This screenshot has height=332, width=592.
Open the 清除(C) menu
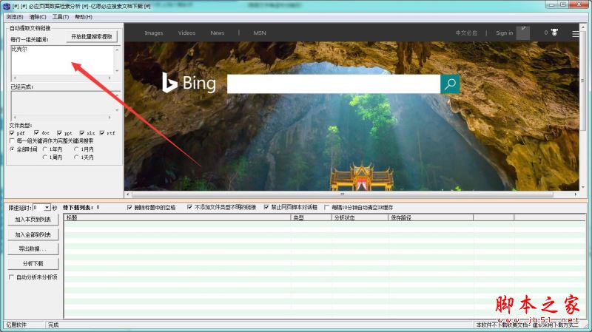coord(38,17)
